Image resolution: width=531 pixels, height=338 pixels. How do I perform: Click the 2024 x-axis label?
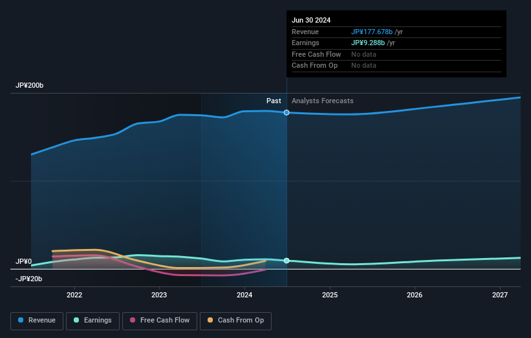pos(244,295)
